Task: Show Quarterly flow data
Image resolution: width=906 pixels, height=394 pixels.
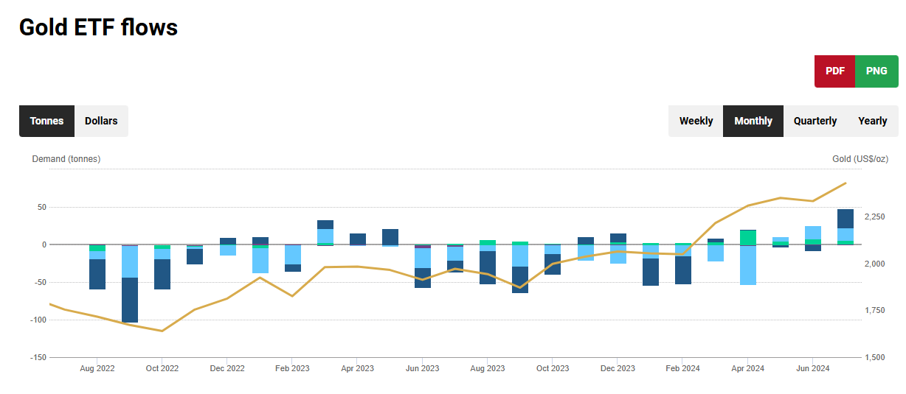Action: [x=815, y=121]
